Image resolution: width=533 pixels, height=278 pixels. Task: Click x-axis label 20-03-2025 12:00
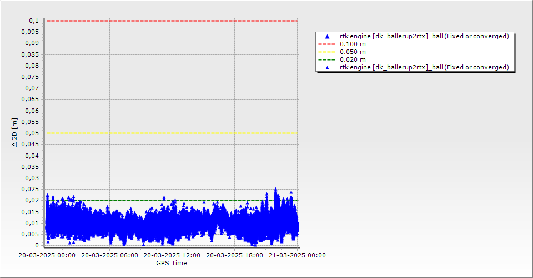172,256
